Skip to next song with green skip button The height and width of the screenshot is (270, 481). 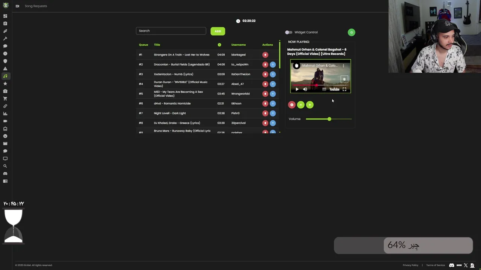[301, 105]
